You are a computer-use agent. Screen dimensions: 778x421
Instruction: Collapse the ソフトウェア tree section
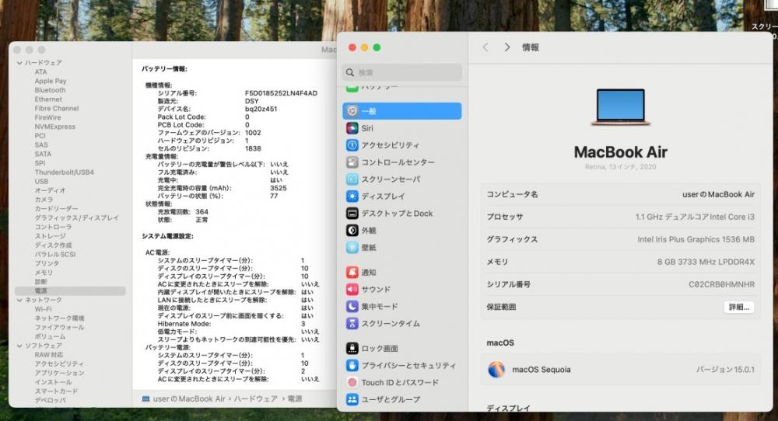(x=19, y=346)
